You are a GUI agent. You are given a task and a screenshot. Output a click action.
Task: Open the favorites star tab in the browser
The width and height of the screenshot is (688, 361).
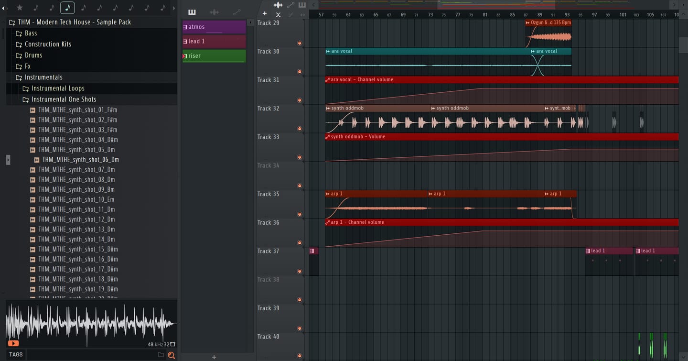click(x=20, y=8)
